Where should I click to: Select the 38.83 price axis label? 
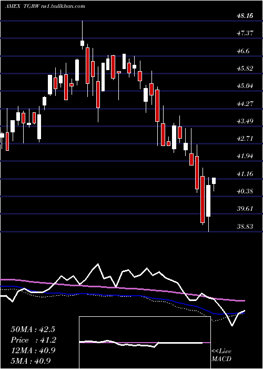[245, 227]
